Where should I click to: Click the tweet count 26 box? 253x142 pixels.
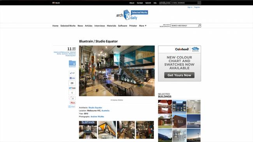pos(72,83)
